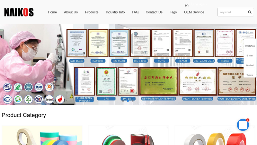This screenshot has height=145, width=257.
Task: Open the blue chat widget bubble
Action: point(243,125)
